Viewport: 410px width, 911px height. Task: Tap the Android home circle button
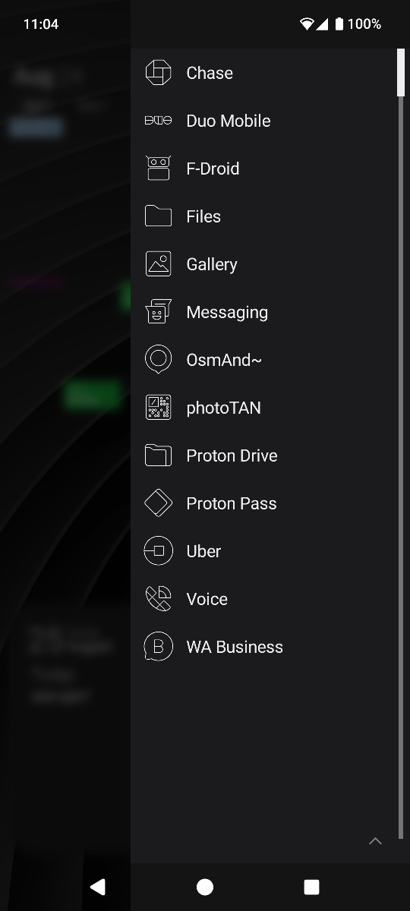click(x=205, y=887)
